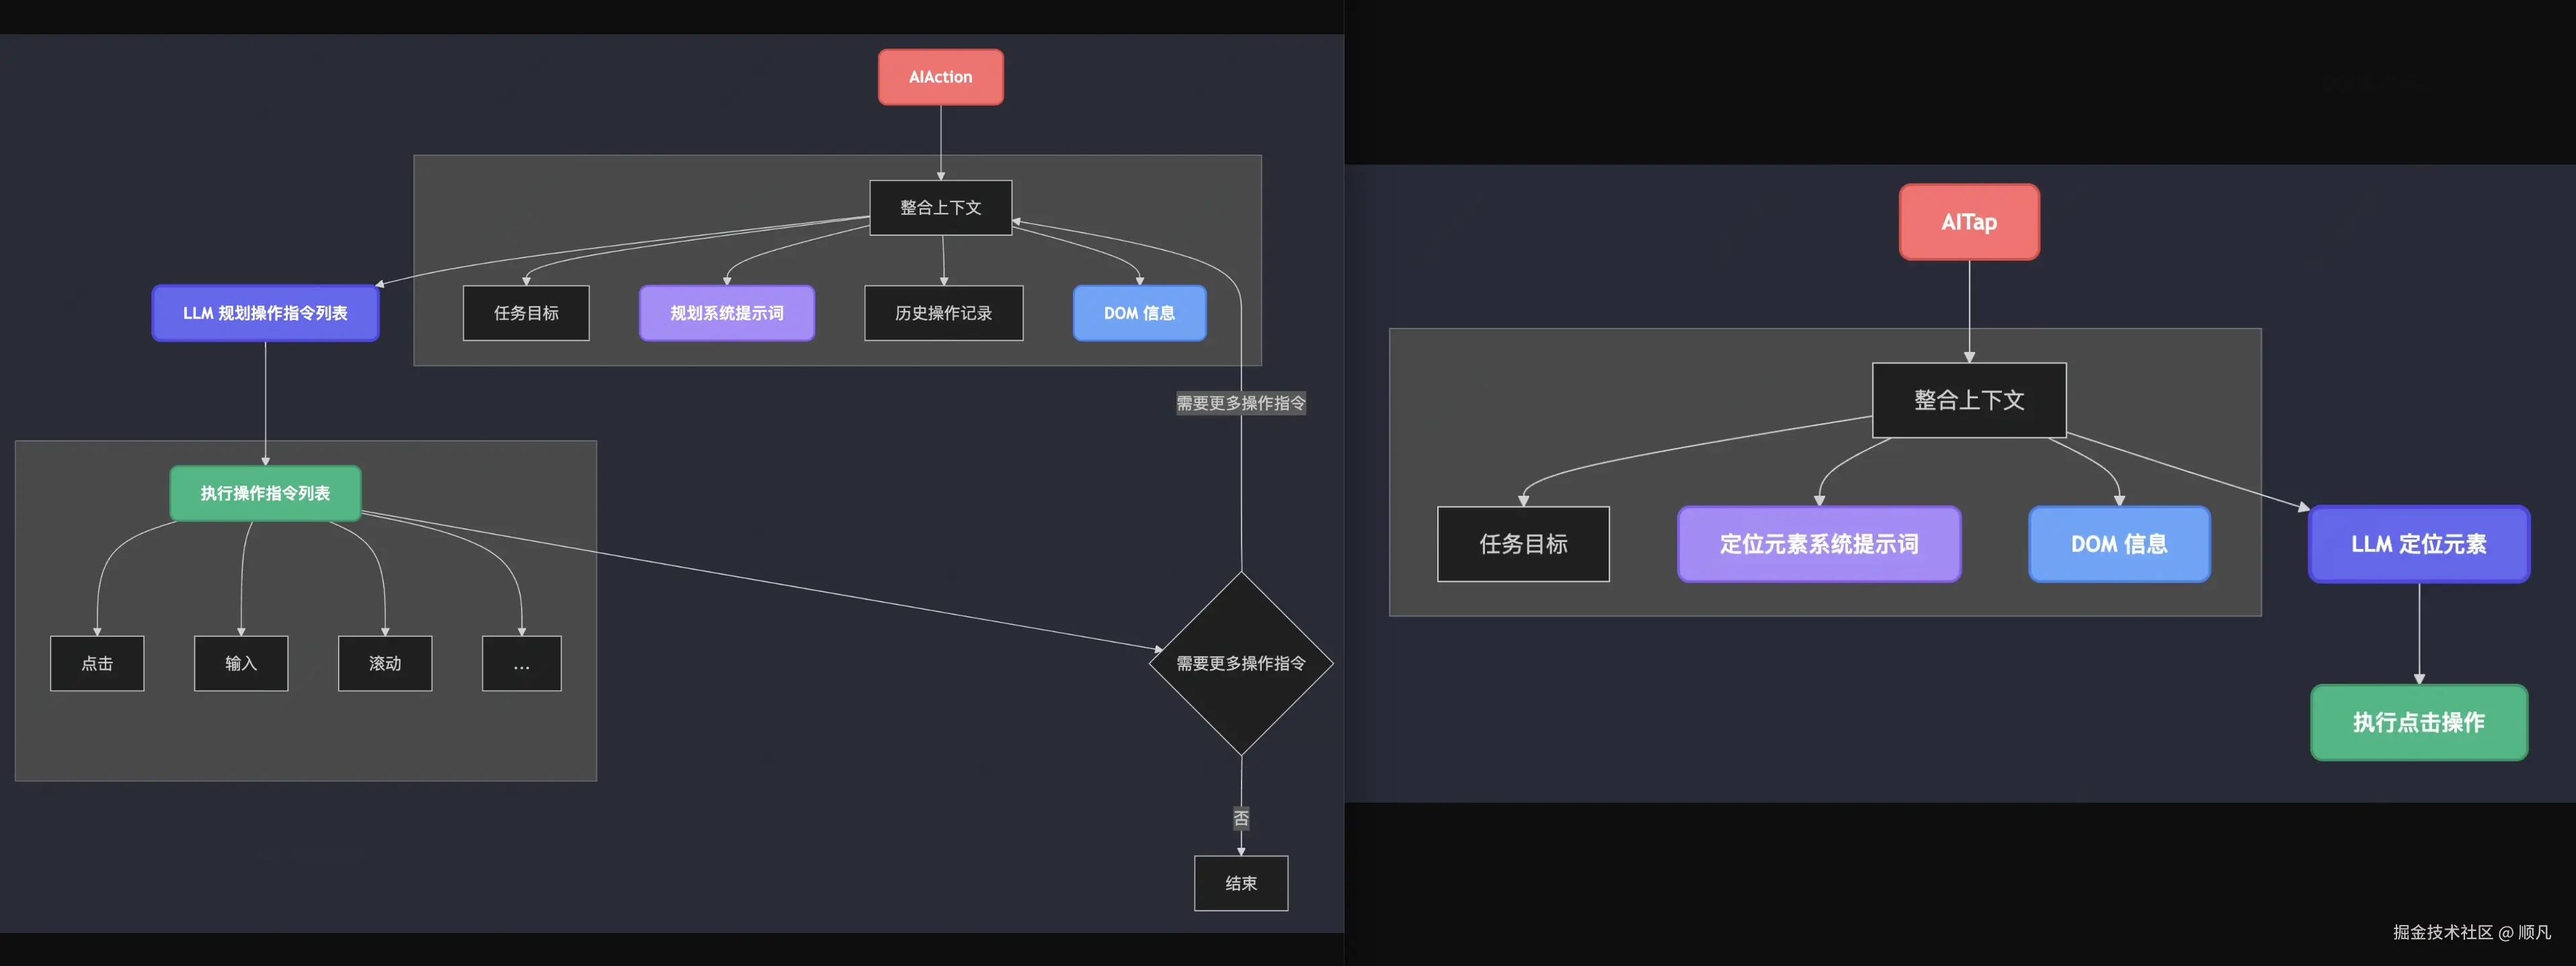The height and width of the screenshot is (966, 2576).
Task: Click the 历史操作记录 box
Action: point(943,312)
